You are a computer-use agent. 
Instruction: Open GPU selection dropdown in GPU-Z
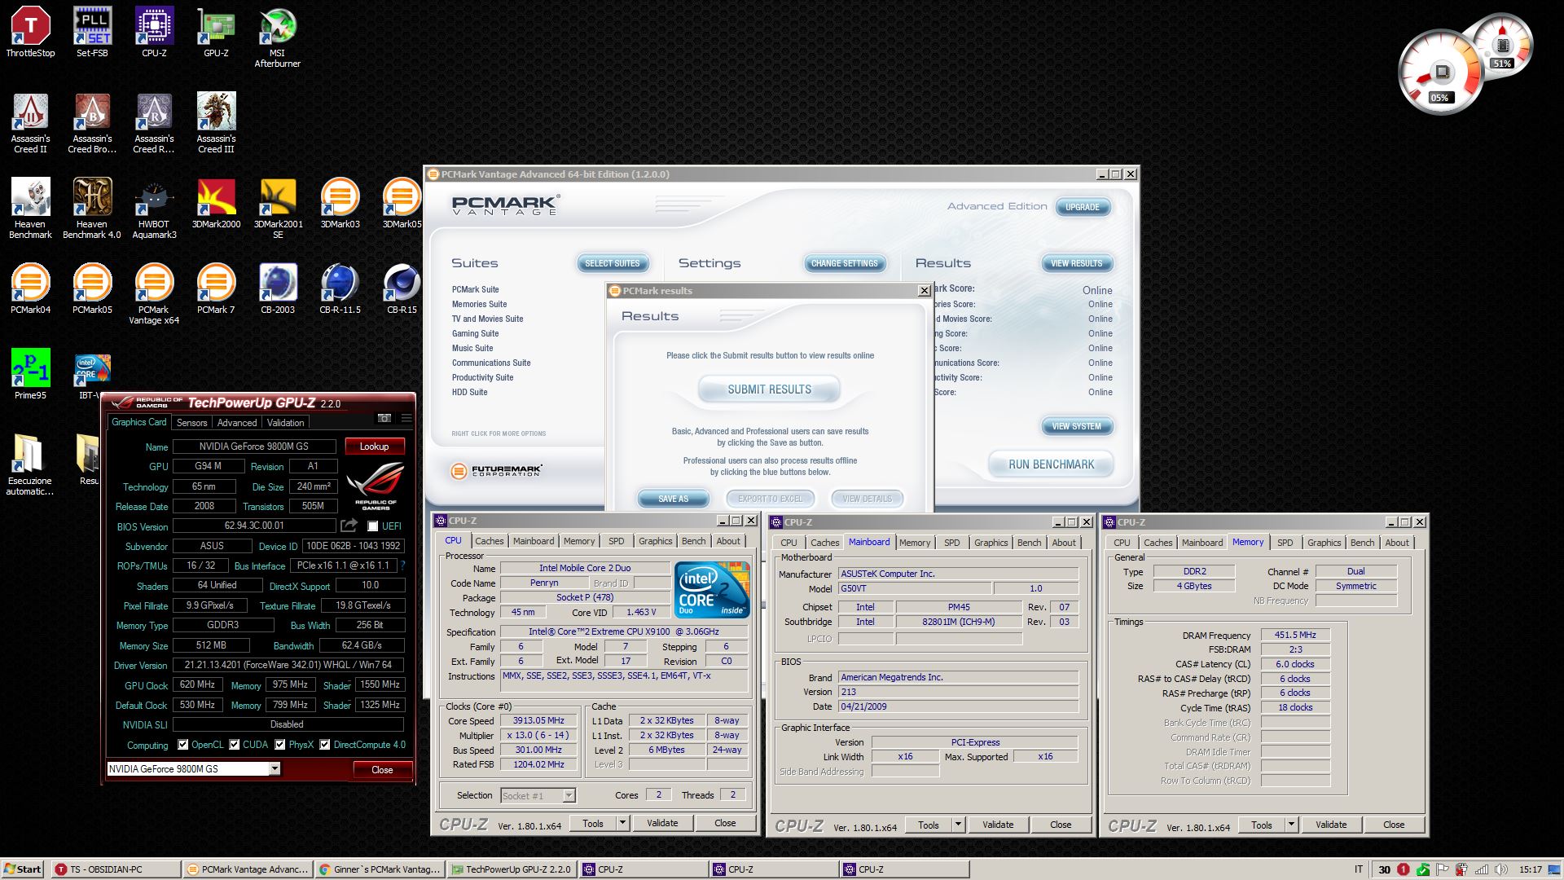pyautogui.click(x=275, y=768)
